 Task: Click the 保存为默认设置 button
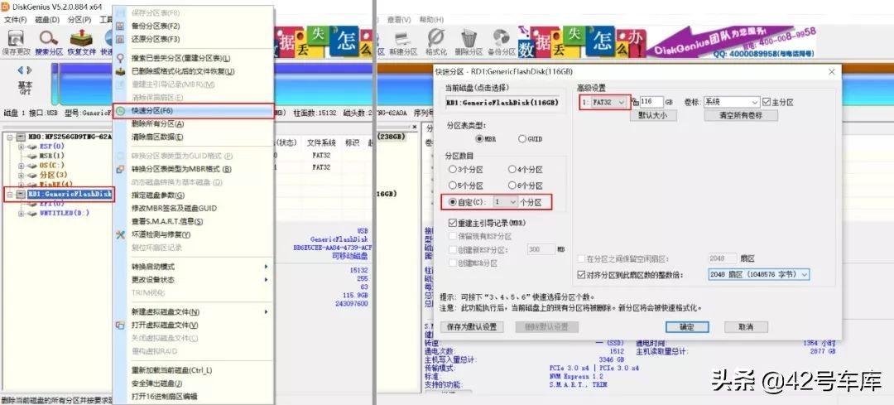[472, 327]
